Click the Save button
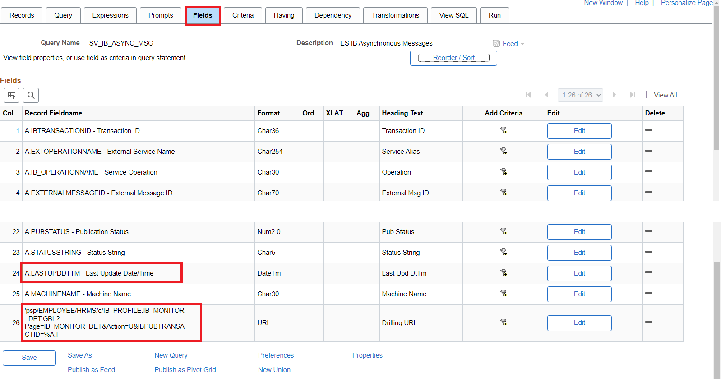The height and width of the screenshot is (386, 721). point(29,358)
